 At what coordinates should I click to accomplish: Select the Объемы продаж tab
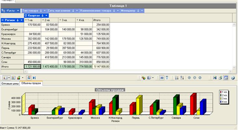click(32, 84)
